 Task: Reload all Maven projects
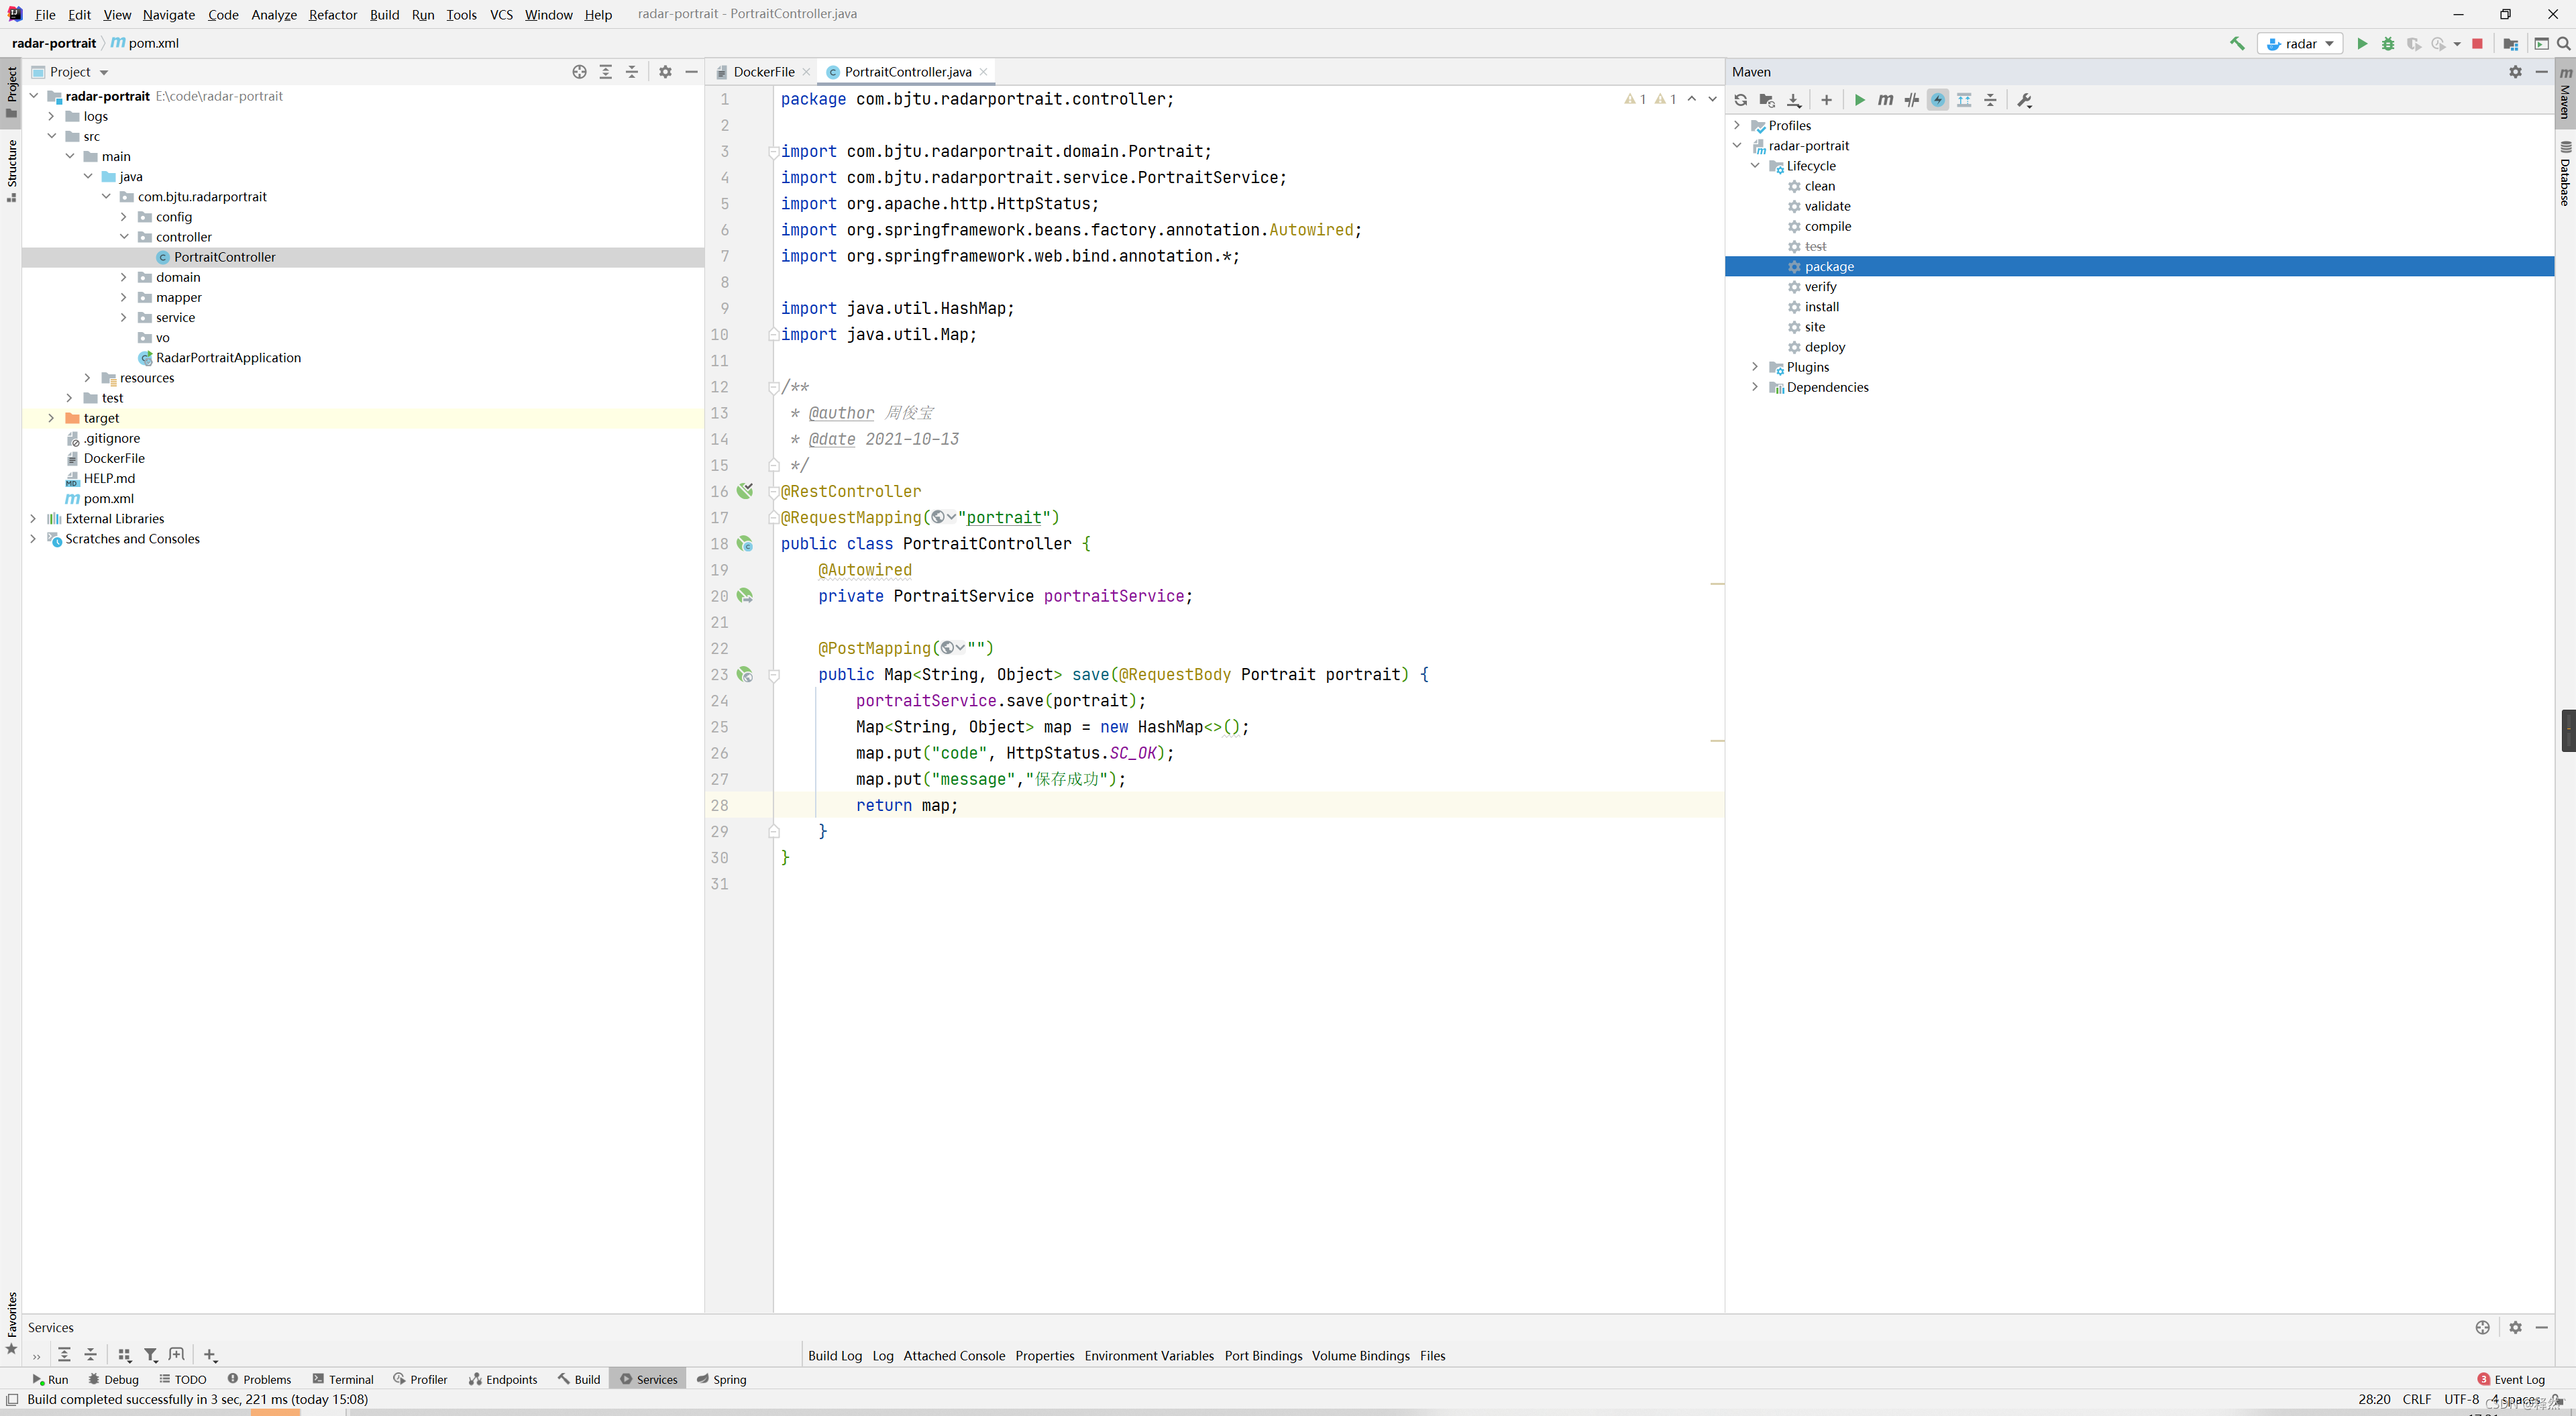coord(1741,100)
